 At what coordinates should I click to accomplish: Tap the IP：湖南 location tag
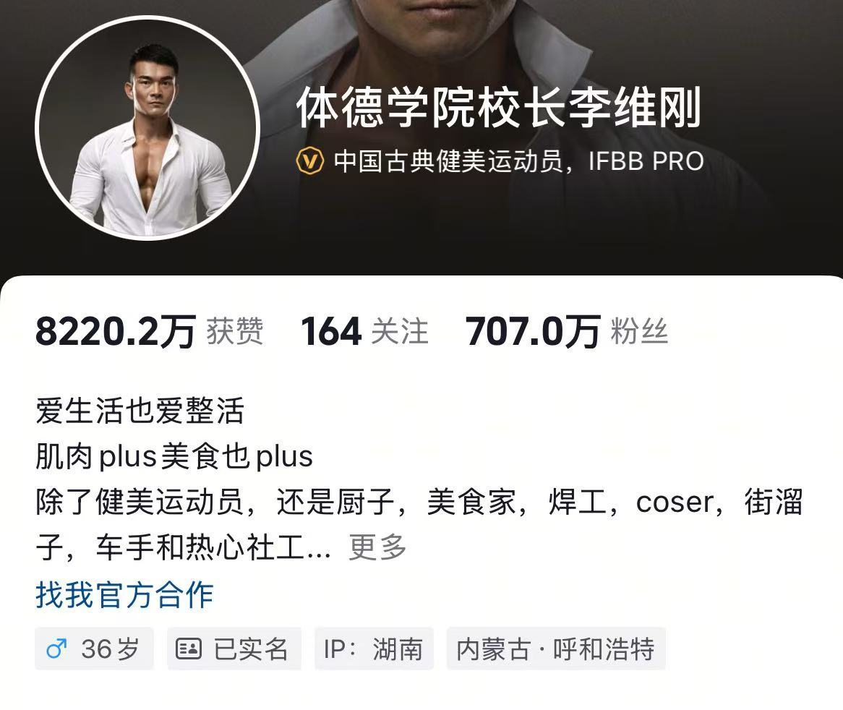[374, 649]
